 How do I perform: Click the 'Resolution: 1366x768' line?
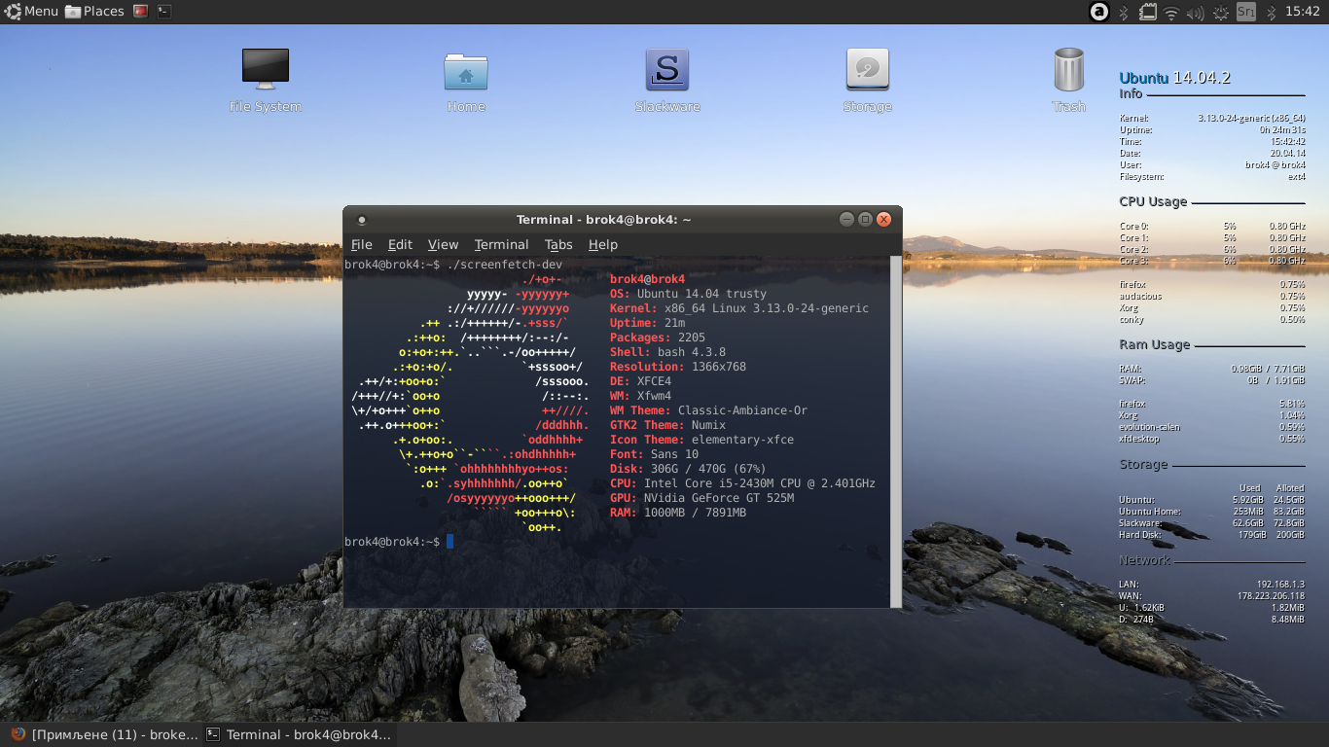678,367
